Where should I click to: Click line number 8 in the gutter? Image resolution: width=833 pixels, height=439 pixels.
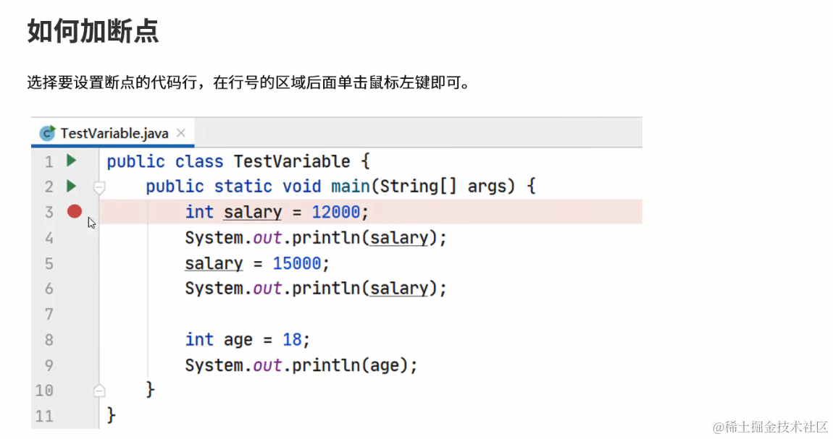click(x=49, y=340)
